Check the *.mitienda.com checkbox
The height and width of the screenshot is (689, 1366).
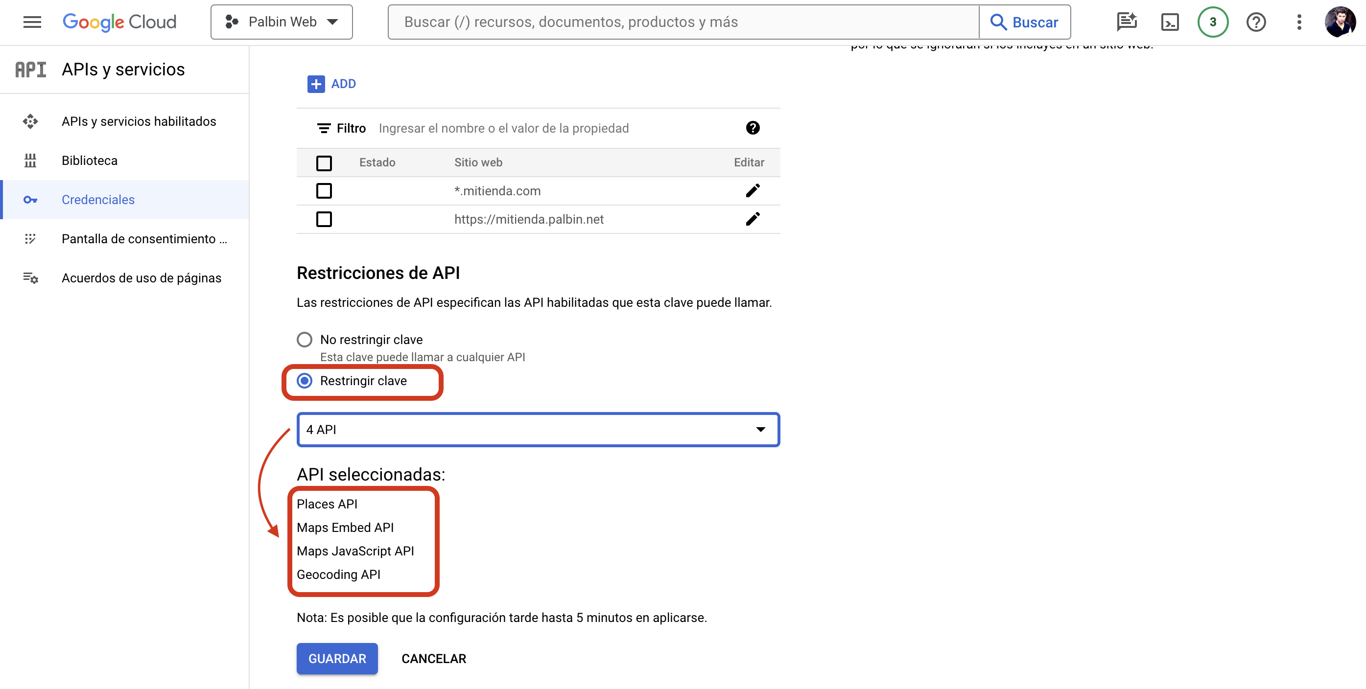pos(325,191)
